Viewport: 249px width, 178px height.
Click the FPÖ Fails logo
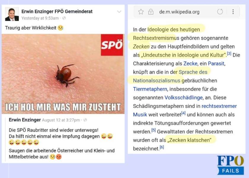230,165
